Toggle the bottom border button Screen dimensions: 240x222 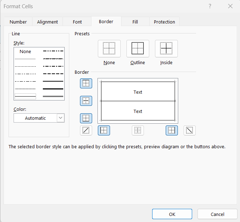point(86,118)
